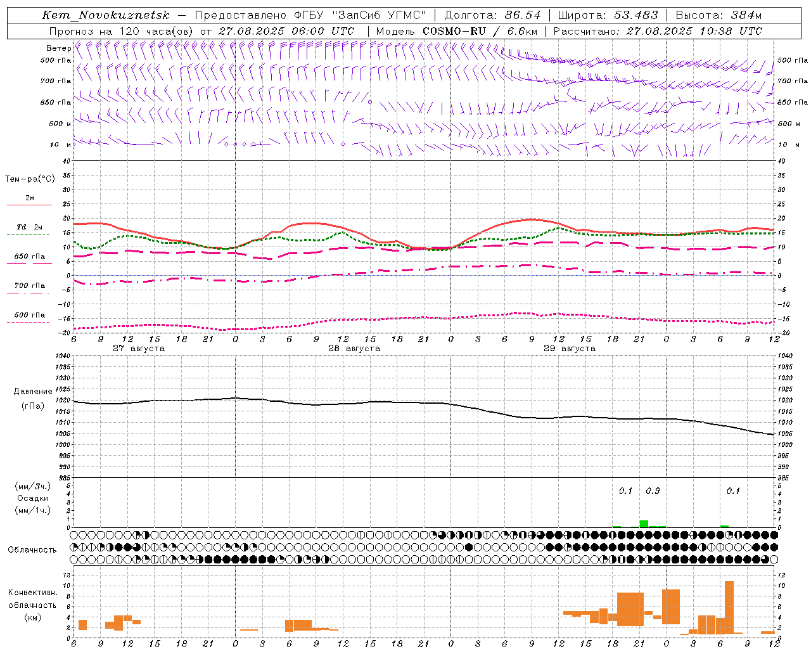Screen dimensions: 811x649
Task: Click the '28 августа' date label
Action: pos(354,349)
